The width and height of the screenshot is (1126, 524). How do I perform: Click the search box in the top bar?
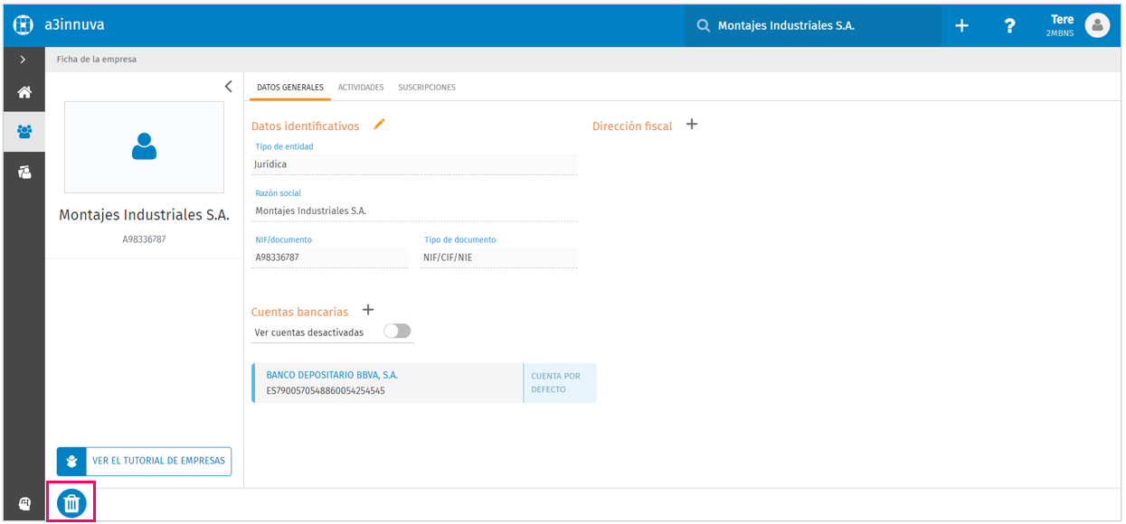point(813,26)
